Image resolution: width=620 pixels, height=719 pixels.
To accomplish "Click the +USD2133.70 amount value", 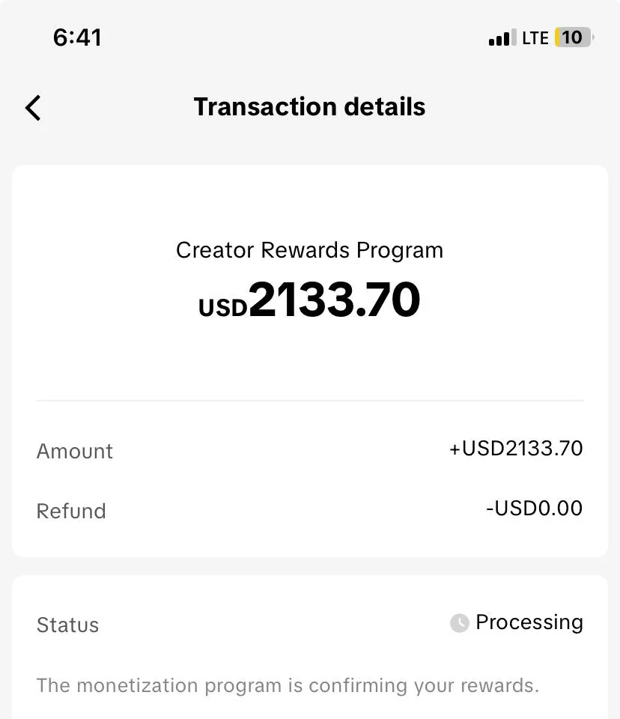I will coord(516,449).
